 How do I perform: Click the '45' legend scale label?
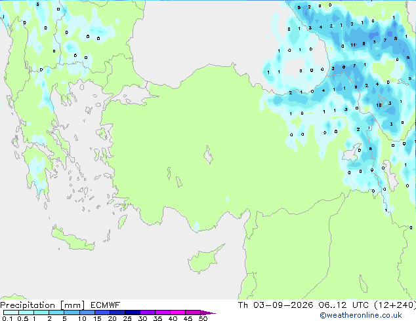[188, 318]
